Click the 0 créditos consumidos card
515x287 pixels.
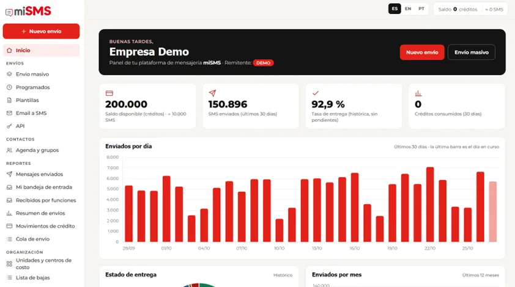457,106
